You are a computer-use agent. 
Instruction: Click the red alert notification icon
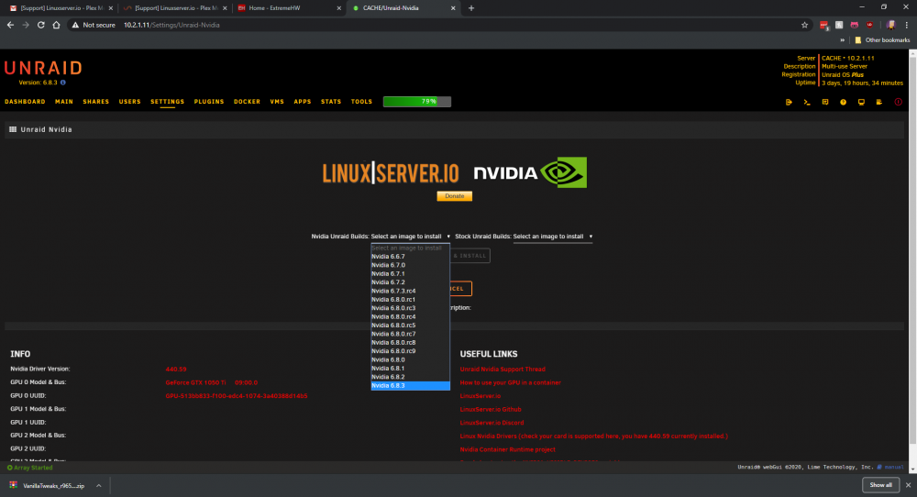coord(898,103)
